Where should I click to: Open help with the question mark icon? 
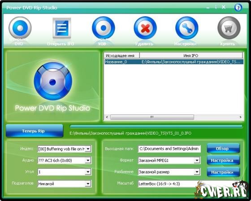pos(238,8)
